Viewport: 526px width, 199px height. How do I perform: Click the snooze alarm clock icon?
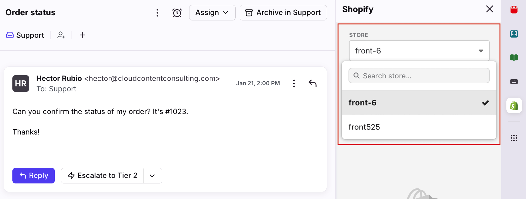(177, 13)
